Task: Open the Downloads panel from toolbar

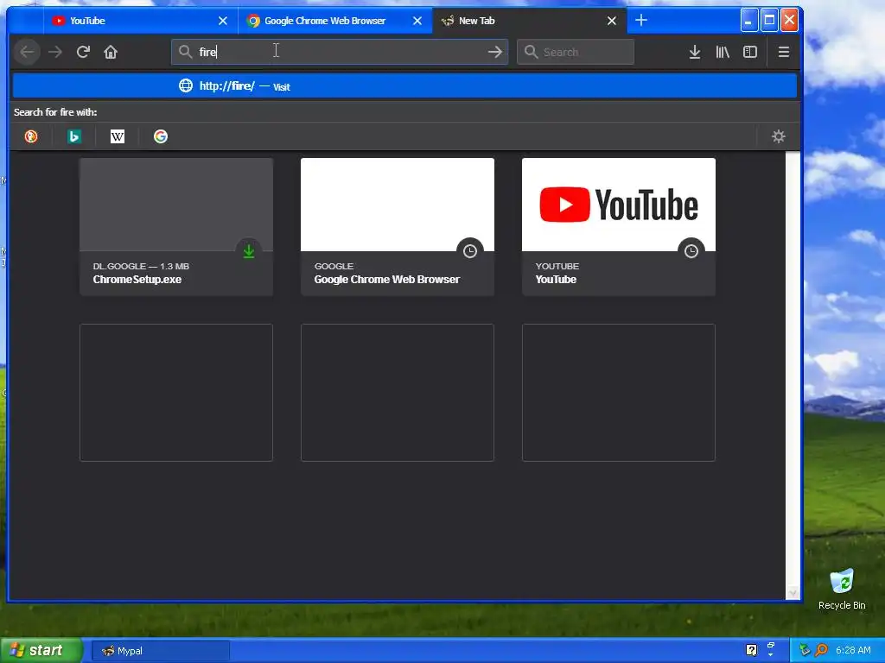Action: coord(695,52)
